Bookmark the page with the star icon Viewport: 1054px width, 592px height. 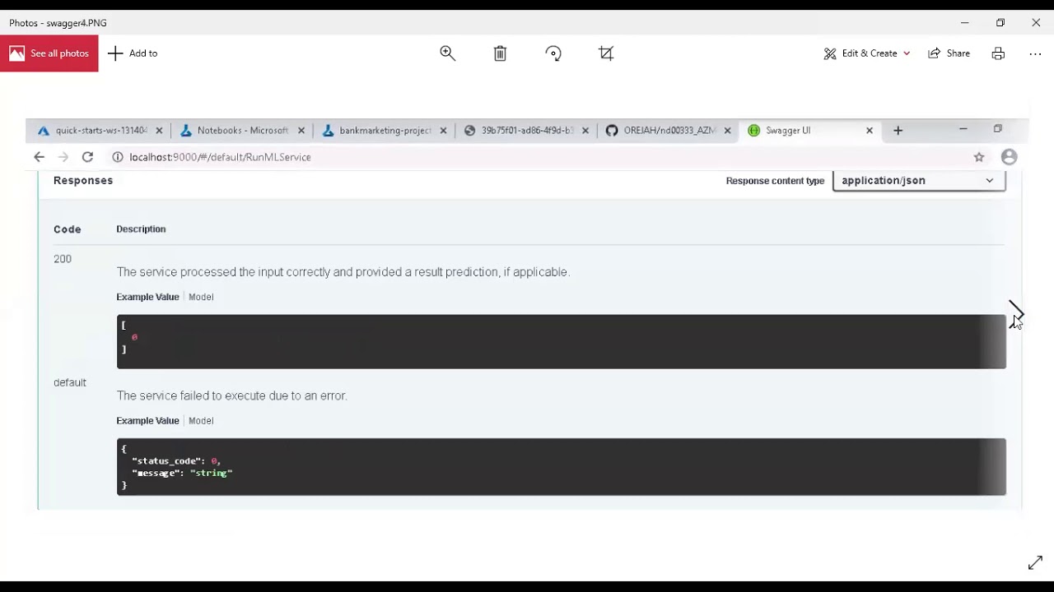tap(979, 157)
